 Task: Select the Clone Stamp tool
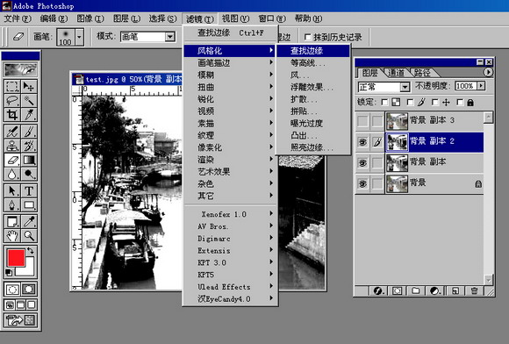(x=12, y=146)
